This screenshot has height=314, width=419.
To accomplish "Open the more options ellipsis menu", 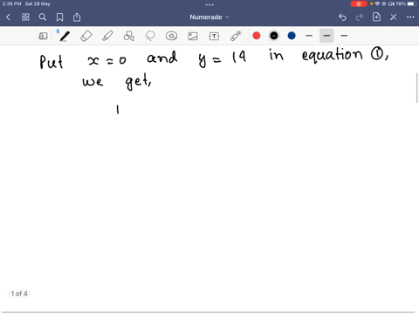I will click(x=410, y=17).
